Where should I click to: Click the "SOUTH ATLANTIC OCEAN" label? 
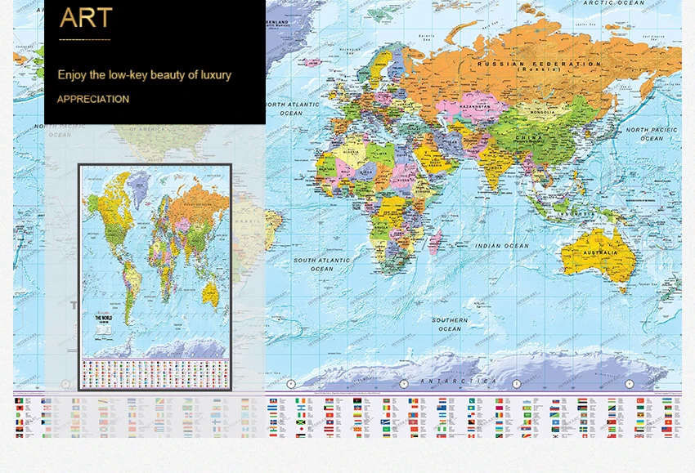(x=322, y=265)
